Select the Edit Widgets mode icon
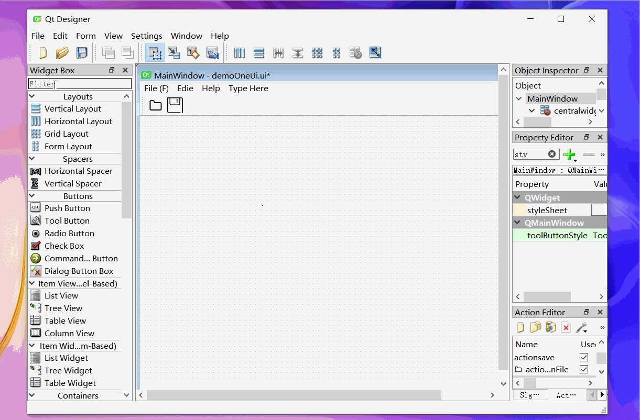 pos(155,52)
